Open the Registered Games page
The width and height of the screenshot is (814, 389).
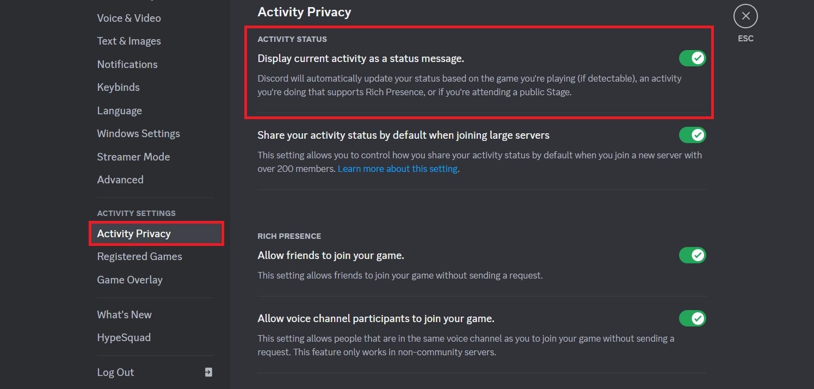tap(139, 256)
